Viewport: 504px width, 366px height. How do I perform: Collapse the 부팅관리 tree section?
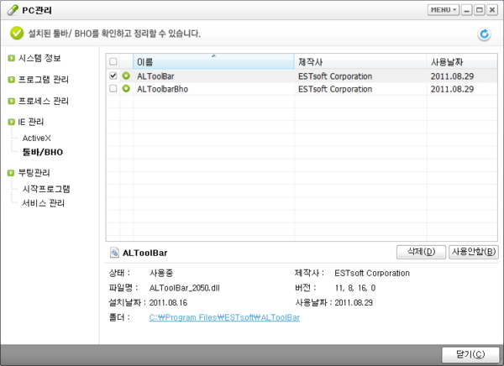11,173
